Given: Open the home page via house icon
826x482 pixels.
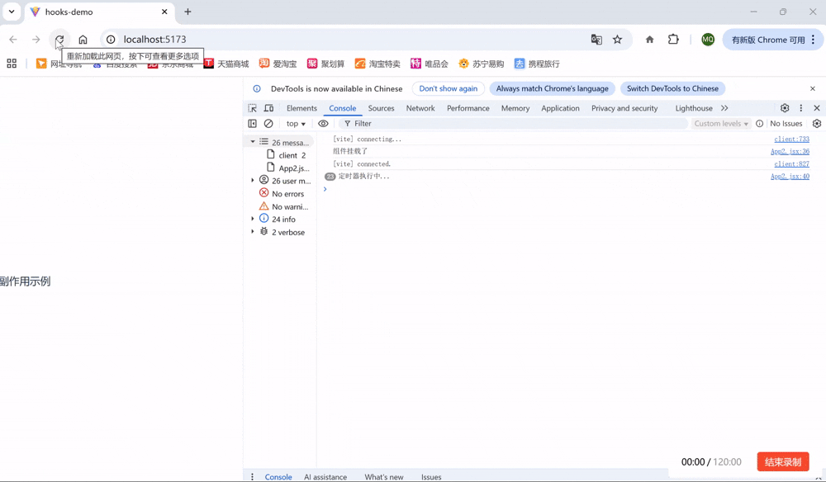Looking at the screenshot, I should [x=83, y=40].
